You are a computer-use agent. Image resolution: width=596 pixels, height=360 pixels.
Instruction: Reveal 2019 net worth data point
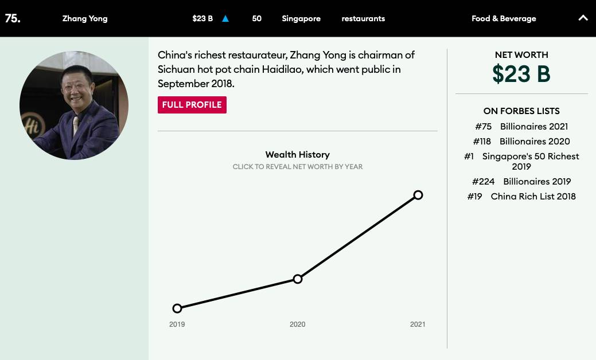(177, 308)
